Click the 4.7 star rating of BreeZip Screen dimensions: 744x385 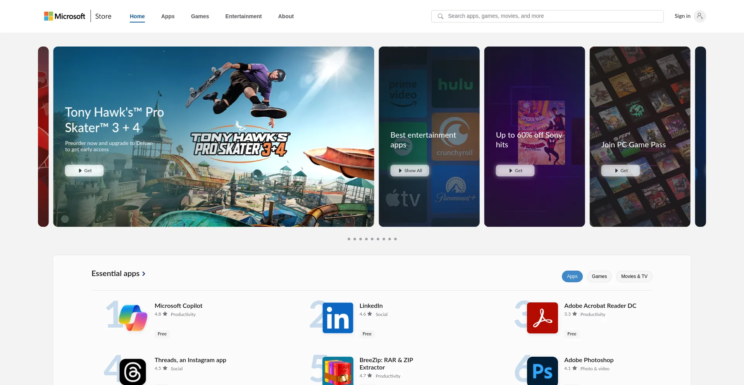pyautogui.click(x=365, y=376)
